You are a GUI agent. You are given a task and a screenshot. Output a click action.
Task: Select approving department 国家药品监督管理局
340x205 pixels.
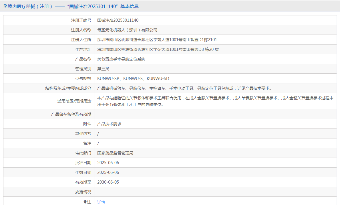tap(115, 153)
